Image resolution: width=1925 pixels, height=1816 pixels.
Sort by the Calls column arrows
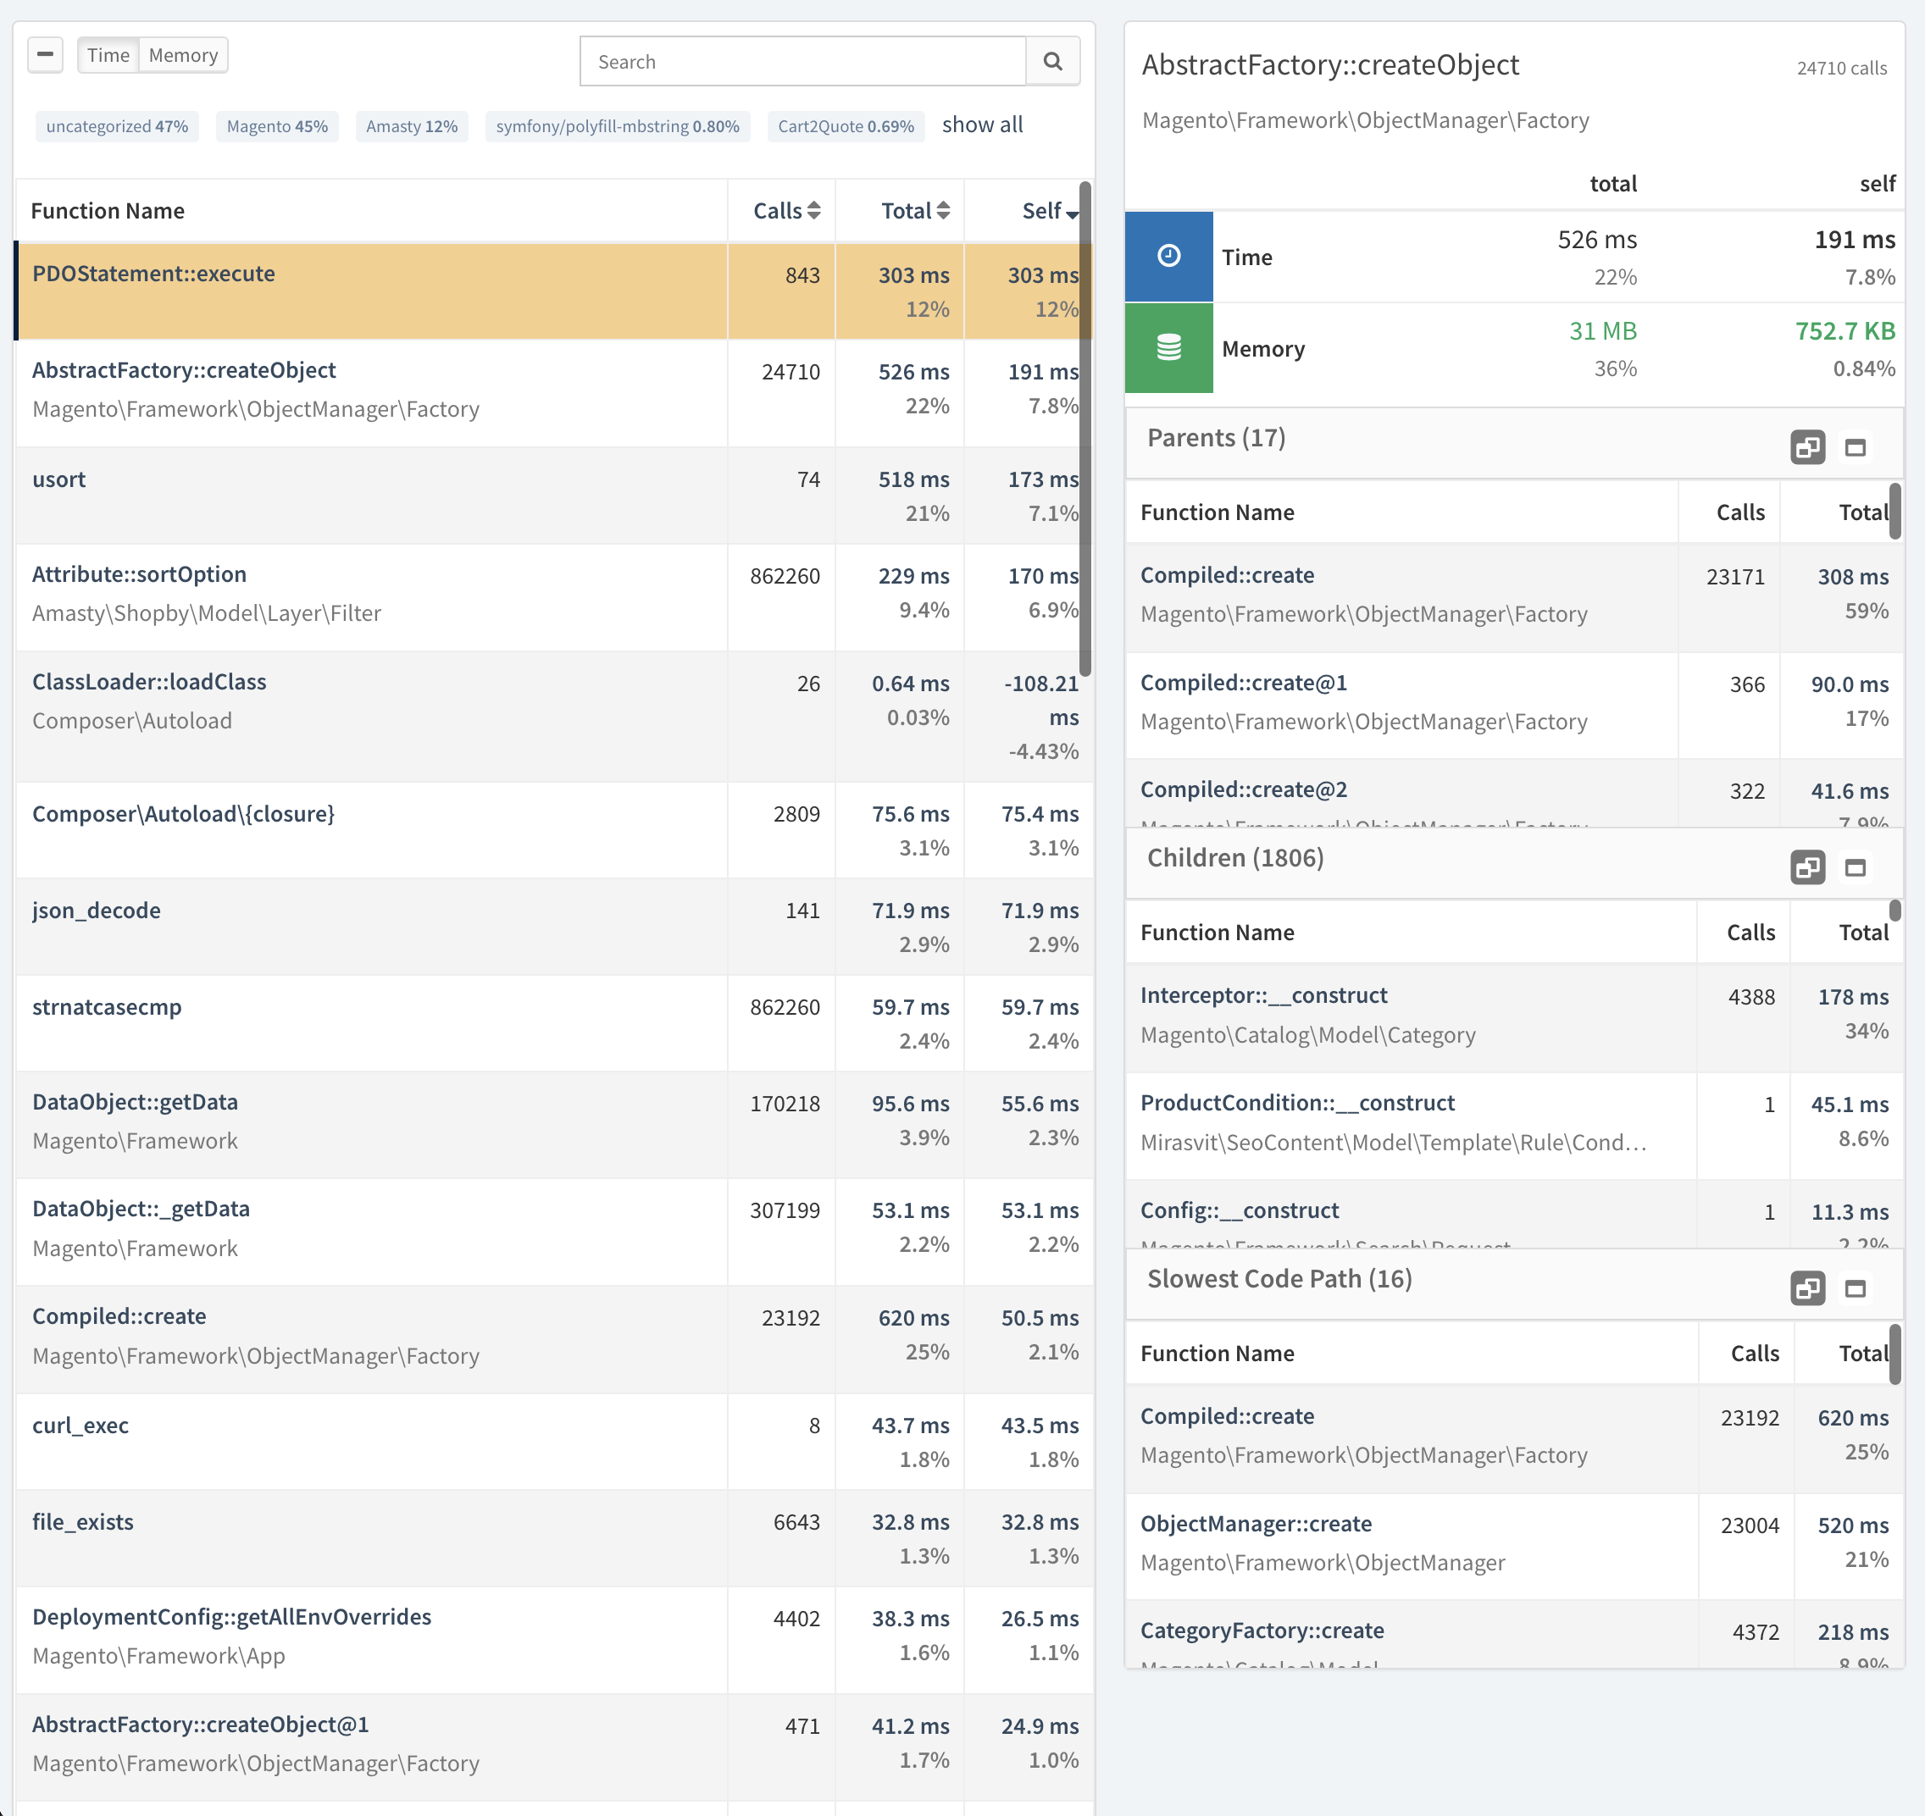(813, 211)
